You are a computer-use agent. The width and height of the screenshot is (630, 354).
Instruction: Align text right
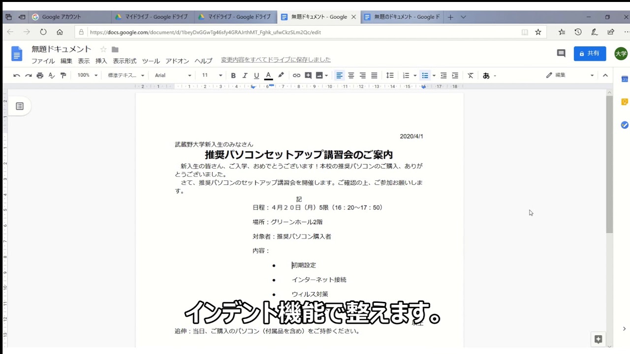363,75
